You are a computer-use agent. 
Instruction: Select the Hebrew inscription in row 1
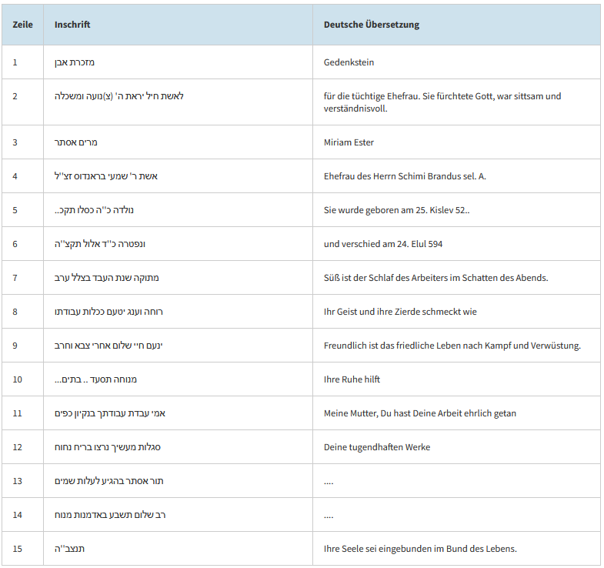[x=75, y=62]
